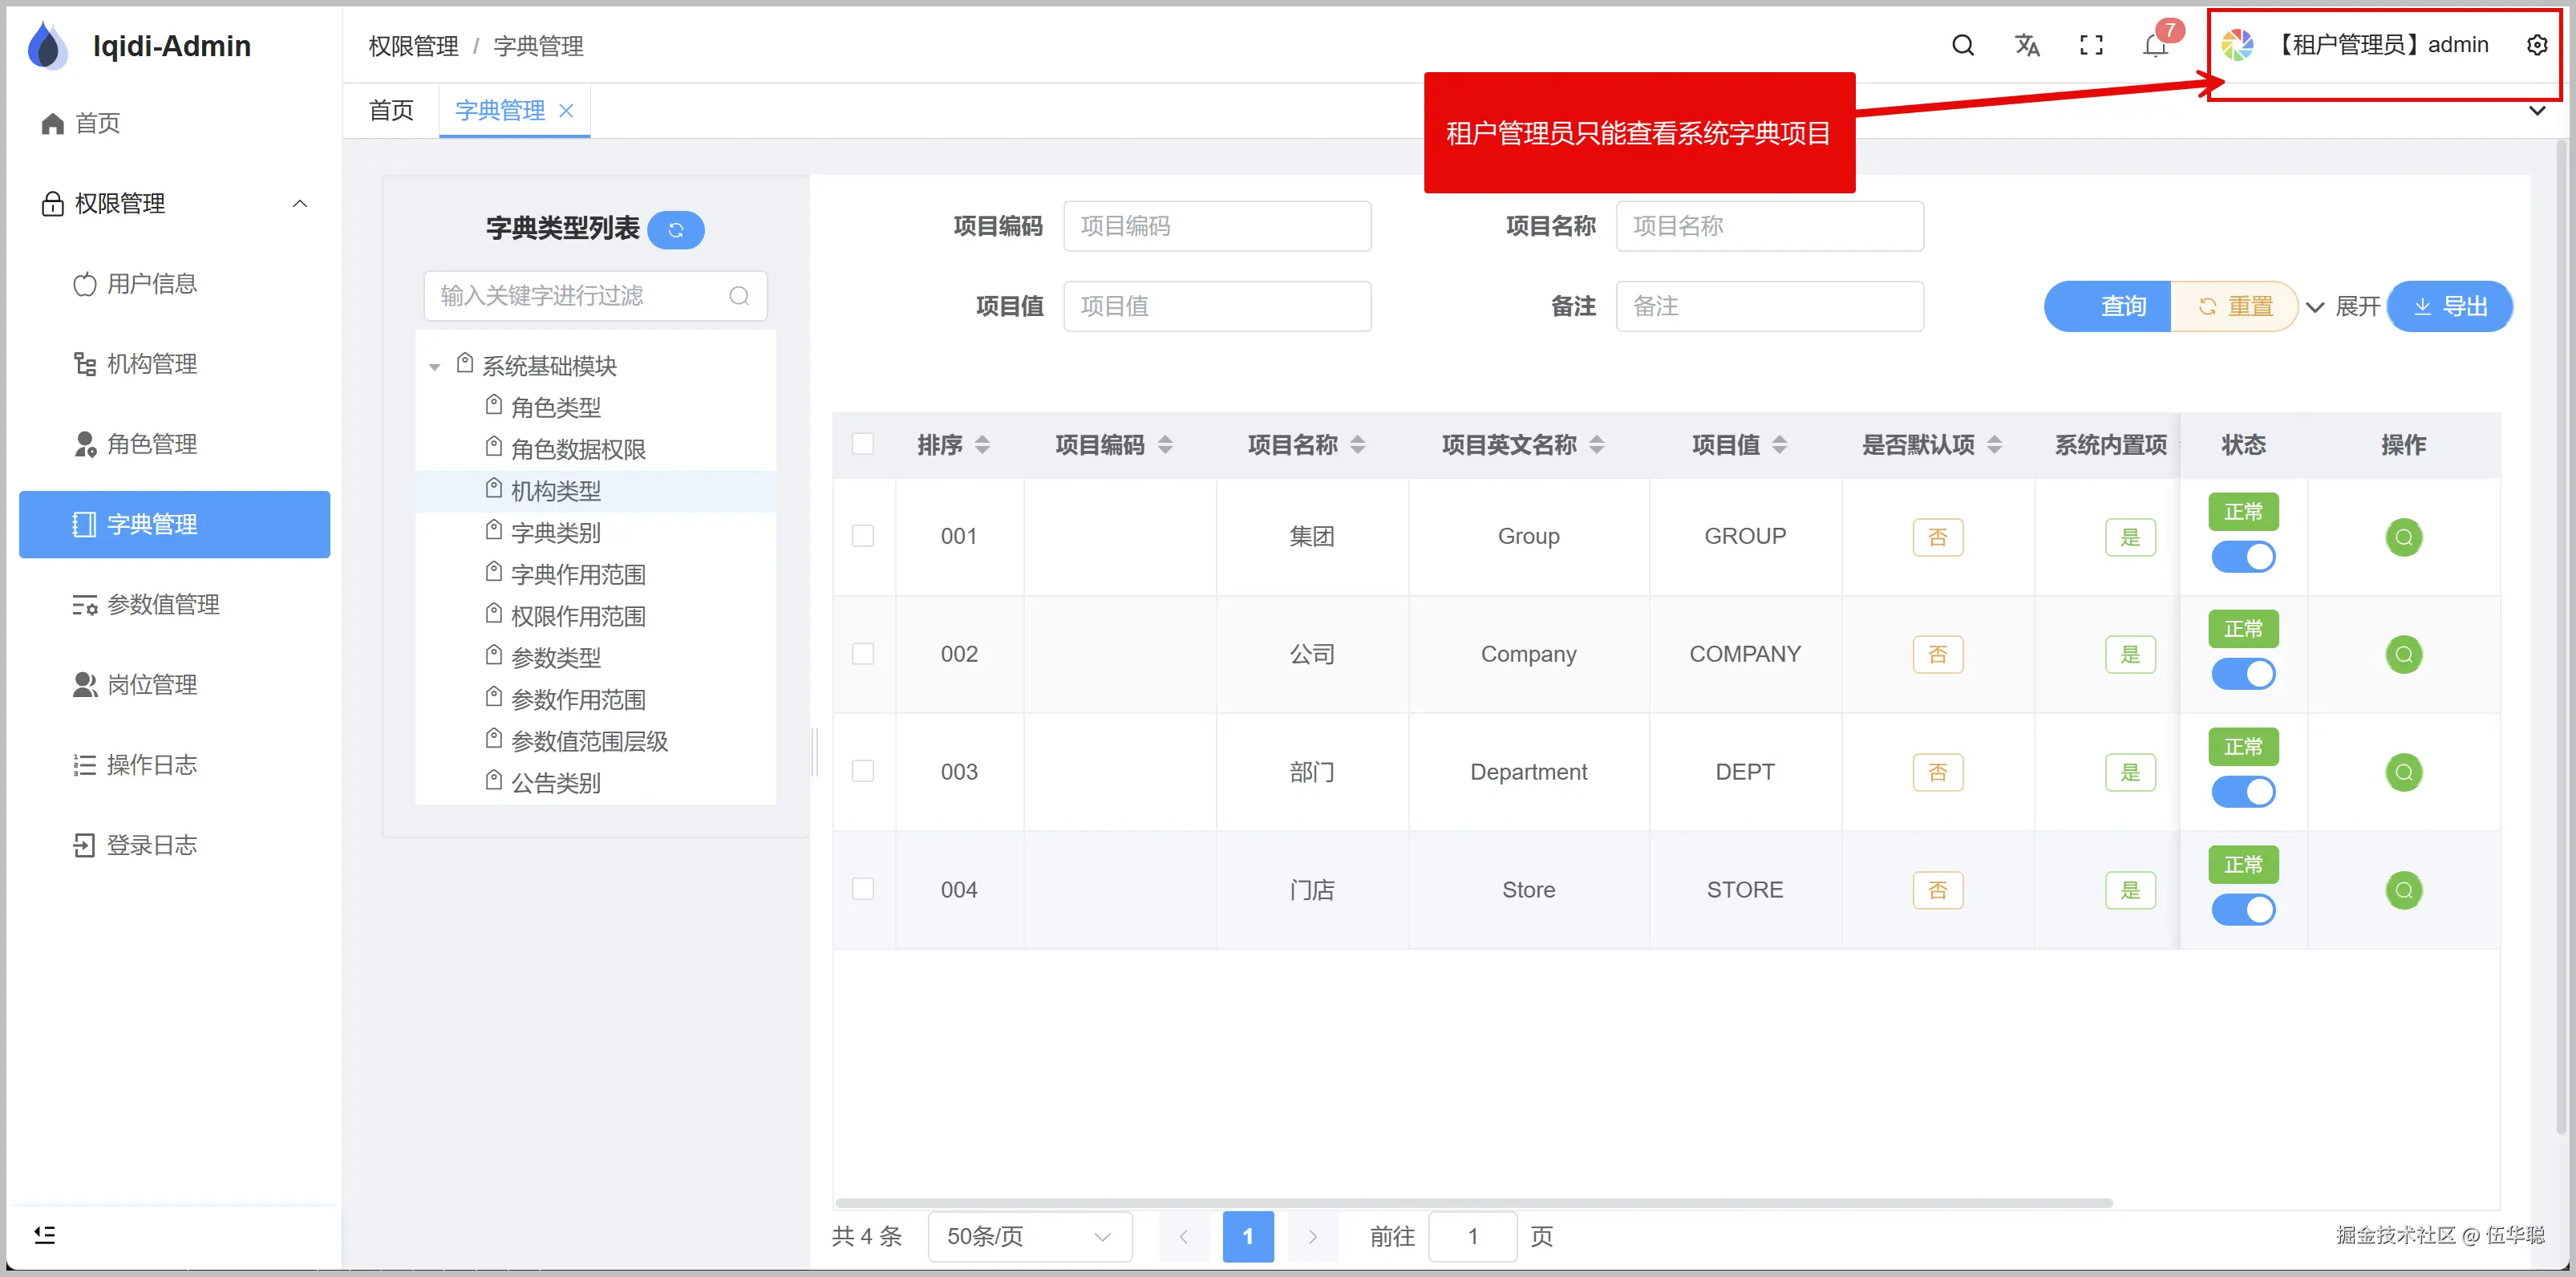This screenshot has width=2576, height=1277.
Task: Open the 首页 sidebar menu item
Action: (175, 124)
